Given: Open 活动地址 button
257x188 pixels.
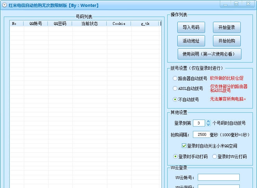Looking at the screenshot, I should (x=191, y=41).
